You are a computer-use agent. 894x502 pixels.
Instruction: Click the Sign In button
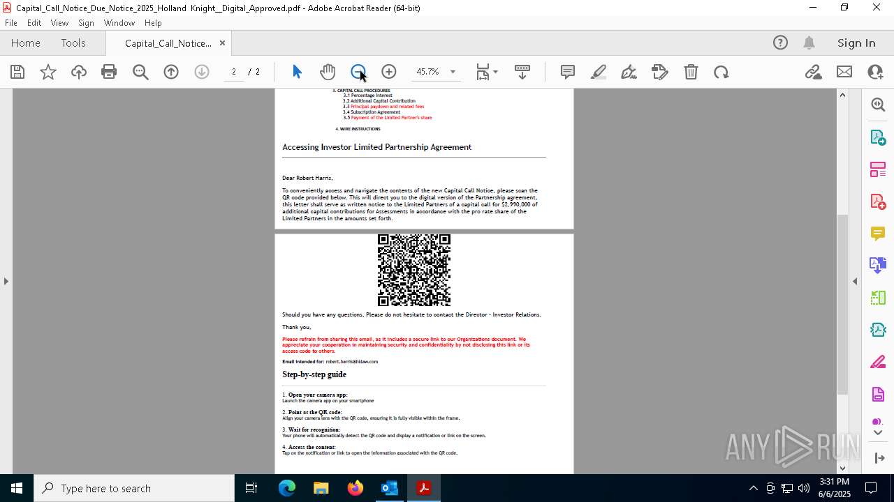click(856, 43)
